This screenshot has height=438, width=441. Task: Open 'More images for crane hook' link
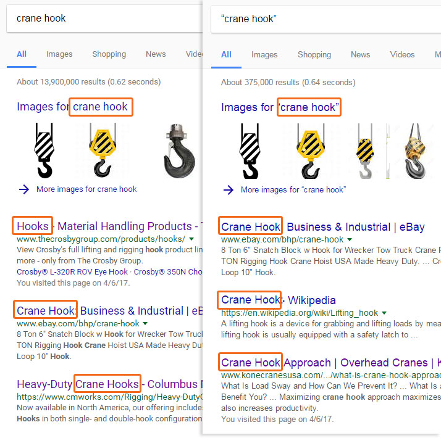(x=86, y=189)
